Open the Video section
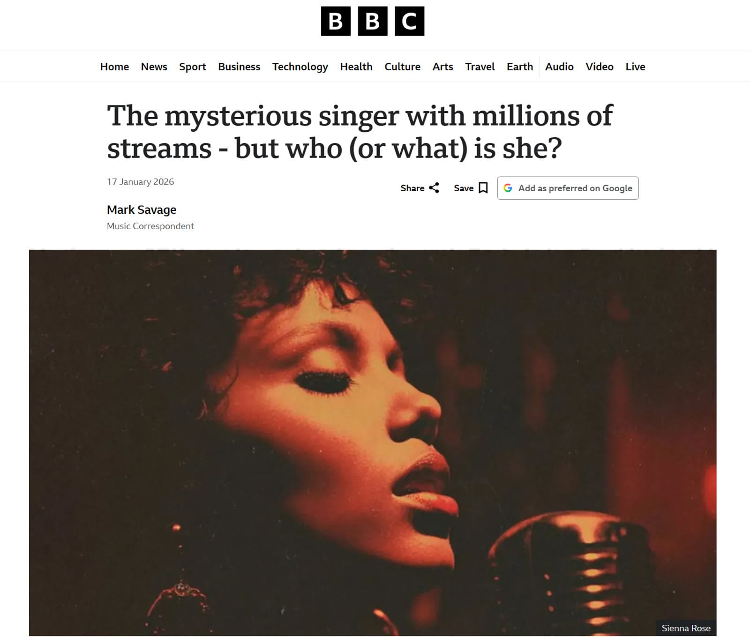Screen dimensions: 750x644 click(x=599, y=67)
